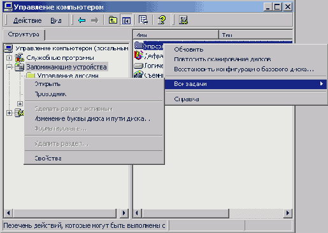
Task: Click the Back arrow toolbar icon
Action: [82, 20]
